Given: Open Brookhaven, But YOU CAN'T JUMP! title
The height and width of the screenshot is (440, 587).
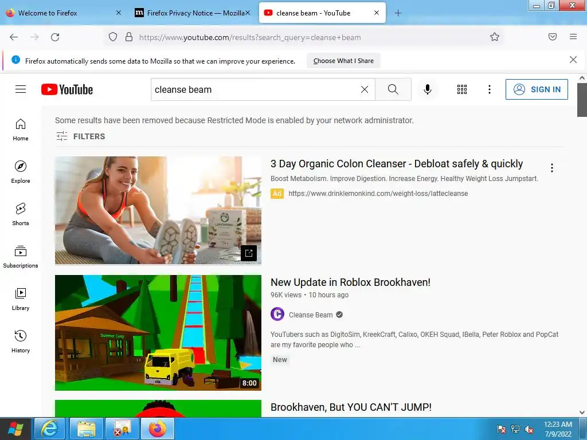Looking at the screenshot, I should click(x=351, y=407).
